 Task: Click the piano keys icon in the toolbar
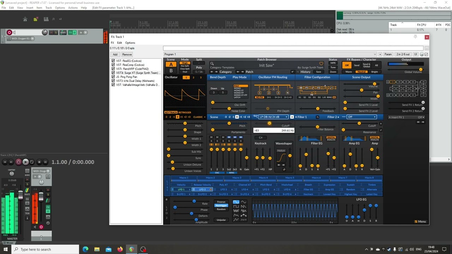pyautogui.click(x=46, y=19)
